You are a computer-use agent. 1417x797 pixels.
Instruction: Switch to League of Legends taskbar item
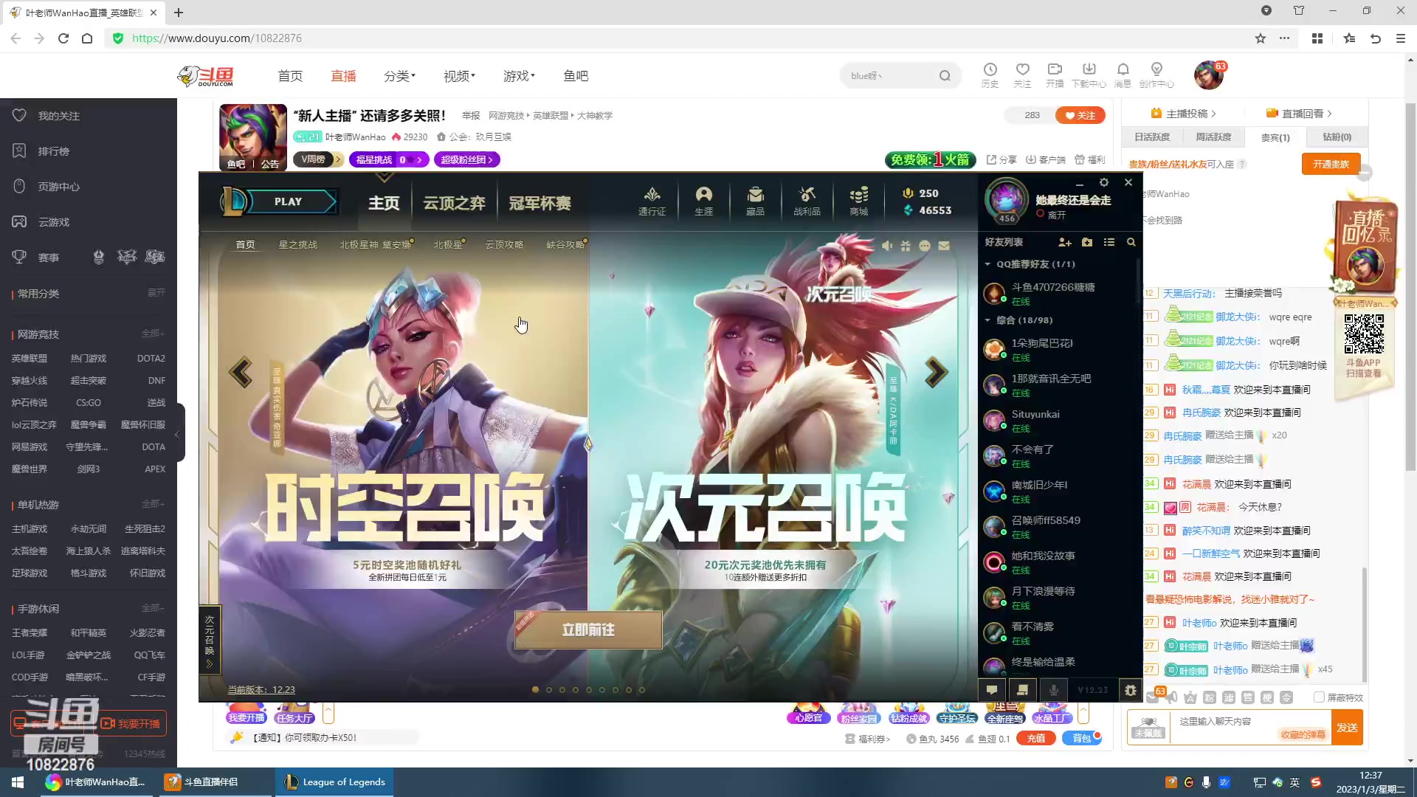coord(334,782)
